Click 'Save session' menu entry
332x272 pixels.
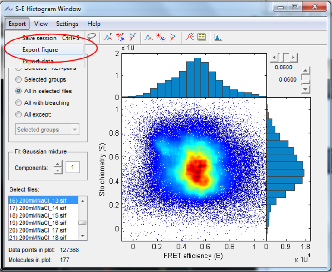click(x=39, y=38)
